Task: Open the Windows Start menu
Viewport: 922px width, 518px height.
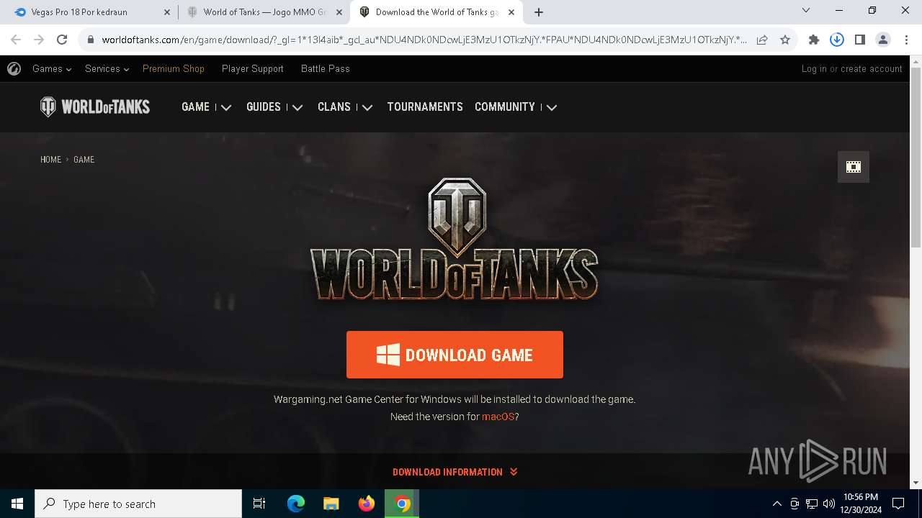Action: point(17,504)
